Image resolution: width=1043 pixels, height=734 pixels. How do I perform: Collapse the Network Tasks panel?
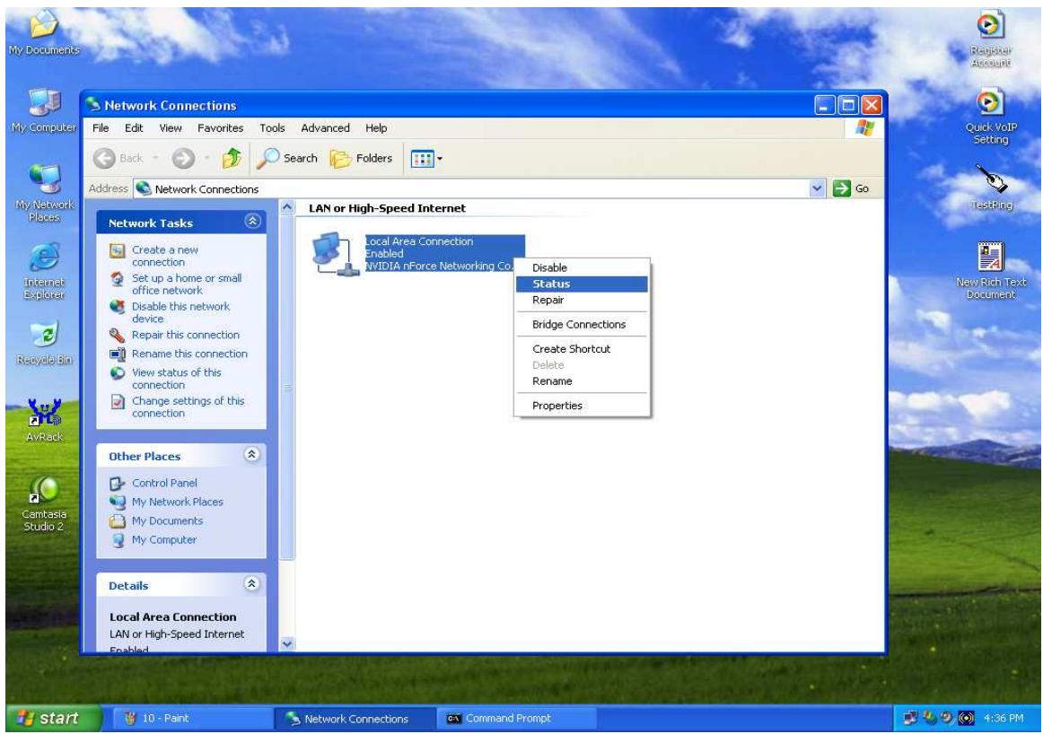tap(253, 222)
